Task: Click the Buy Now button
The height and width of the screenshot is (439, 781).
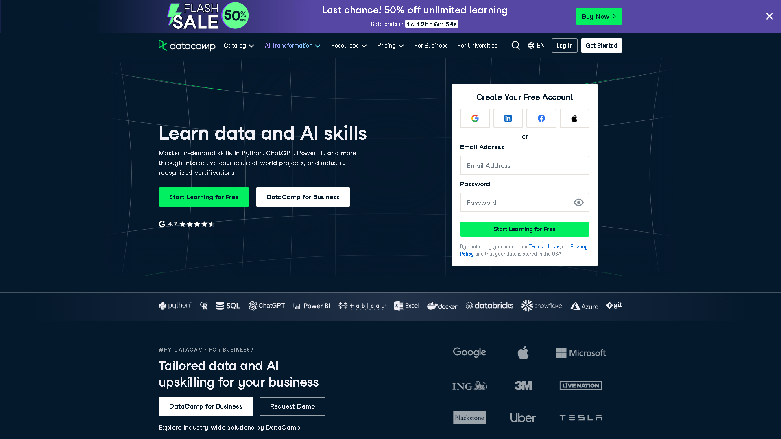Action: pos(598,16)
